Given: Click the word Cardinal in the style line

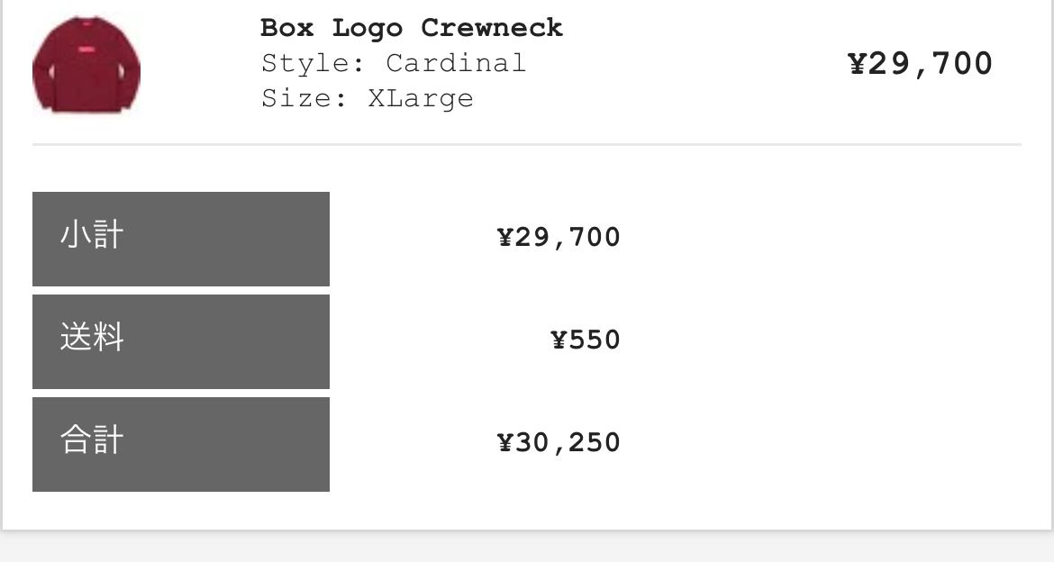Looking at the screenshot, I should tap(456, 63).
